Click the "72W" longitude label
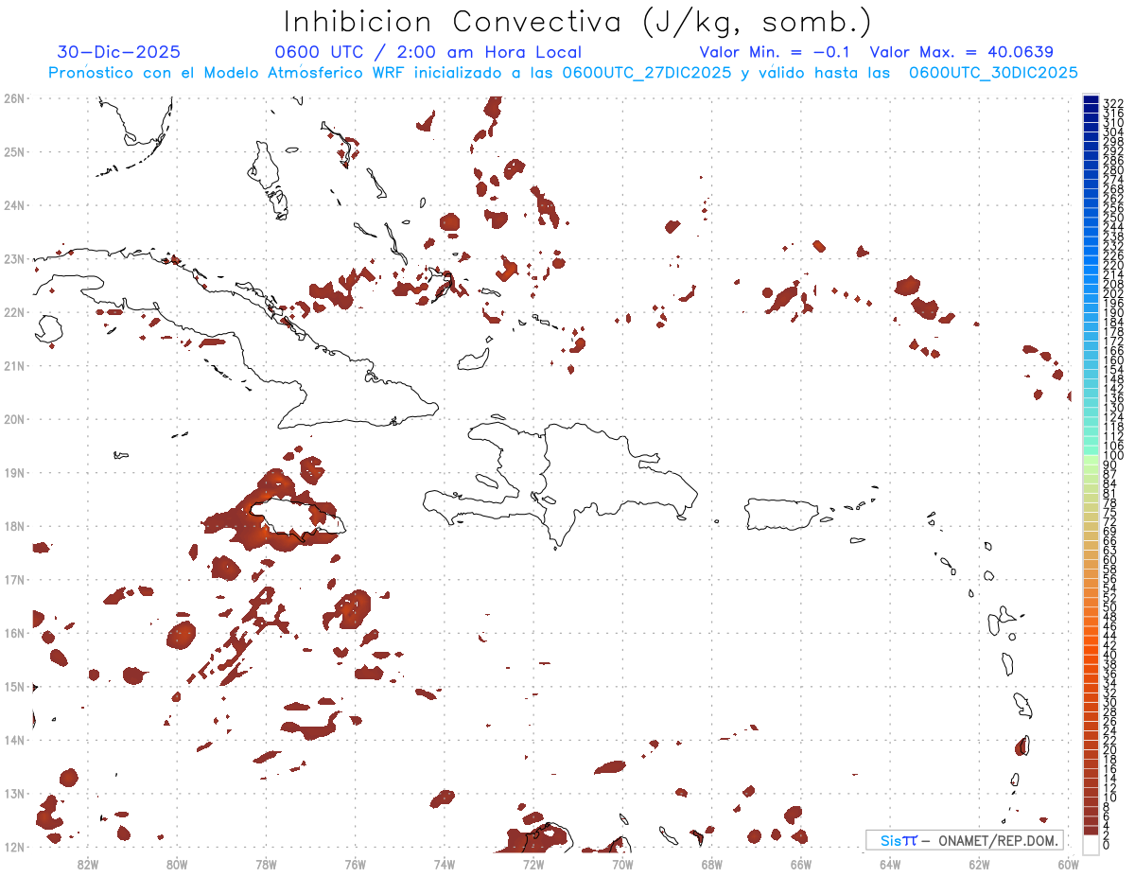 coord(533,863)
